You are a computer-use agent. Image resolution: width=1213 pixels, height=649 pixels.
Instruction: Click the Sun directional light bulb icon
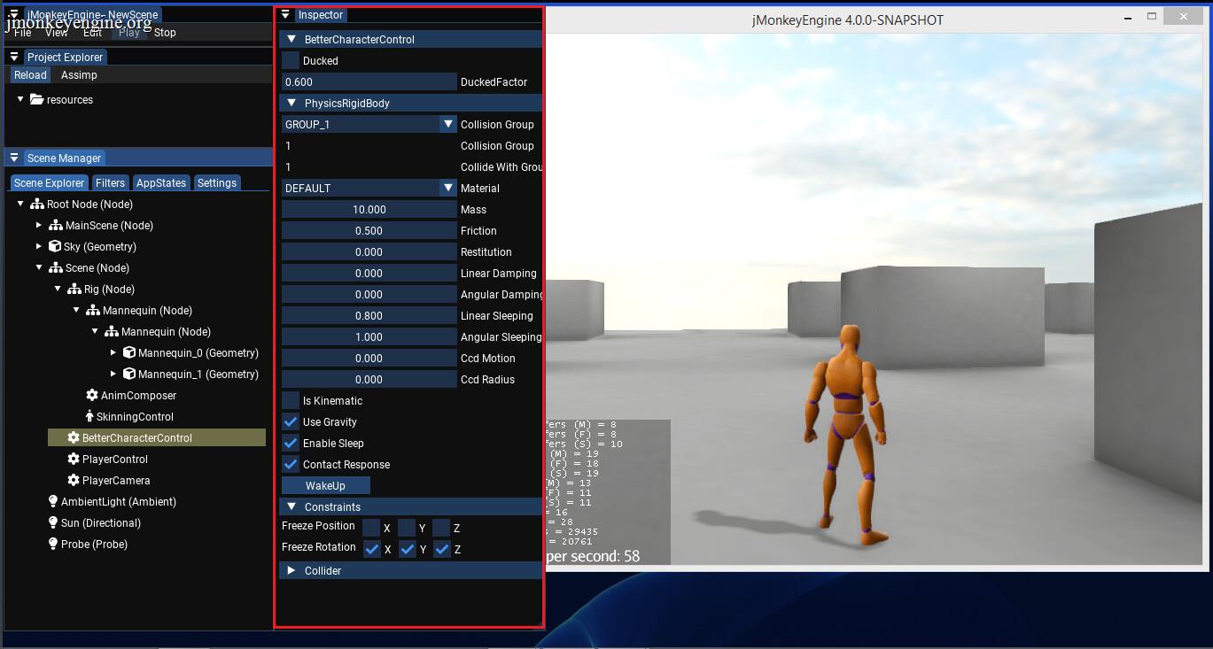(53, 522)
